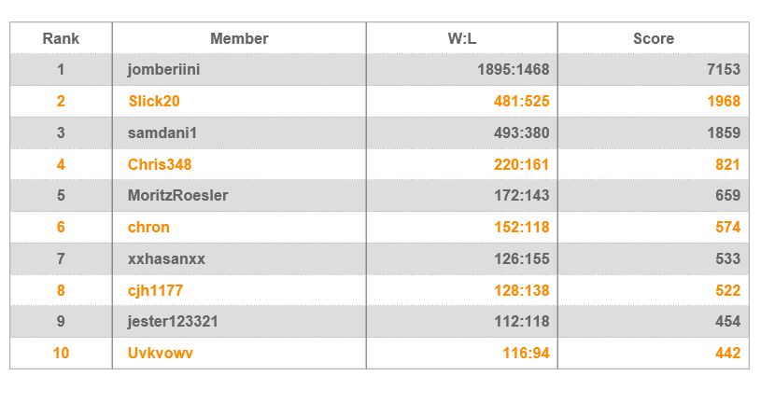775x404 pixels.
Task: Open jester123321's entry
Action: pyautogui.click(x=173, y=322)
